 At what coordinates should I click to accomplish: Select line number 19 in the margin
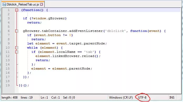point(8,85)
